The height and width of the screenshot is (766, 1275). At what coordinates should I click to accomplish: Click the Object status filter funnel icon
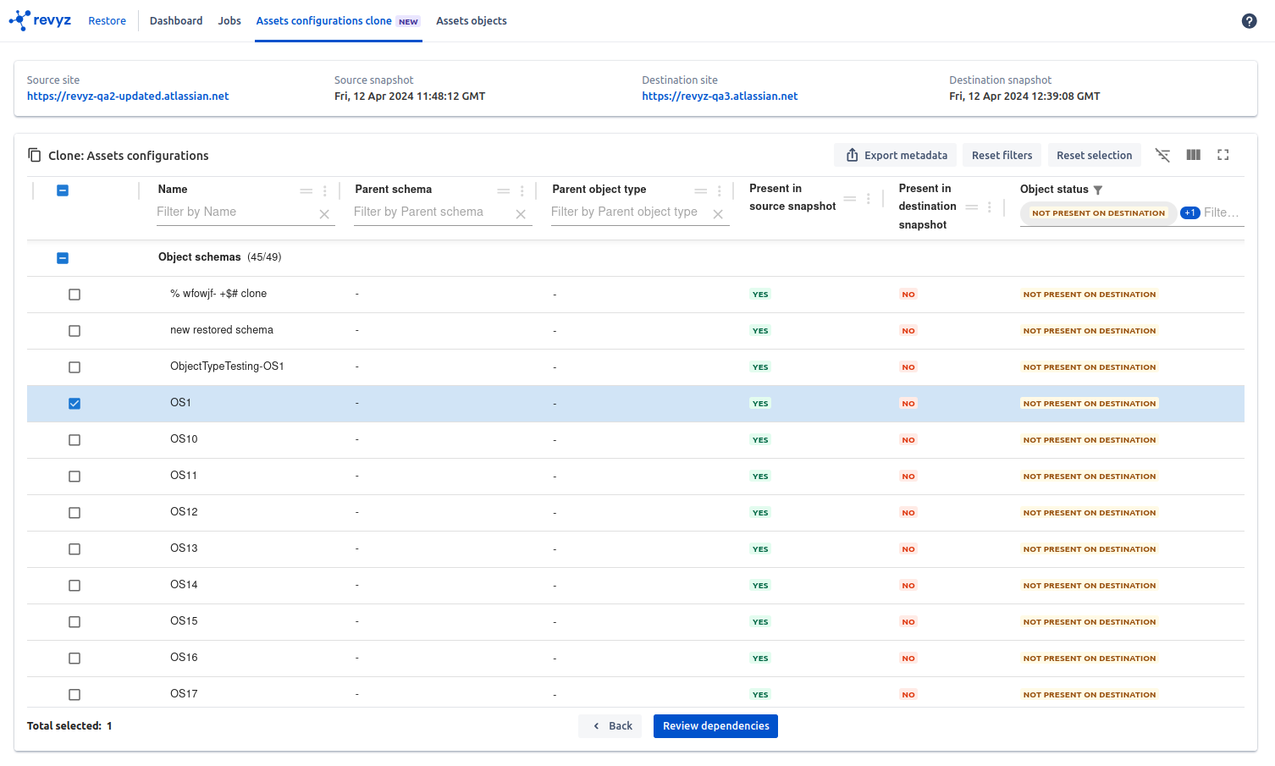coord(1098,190)
